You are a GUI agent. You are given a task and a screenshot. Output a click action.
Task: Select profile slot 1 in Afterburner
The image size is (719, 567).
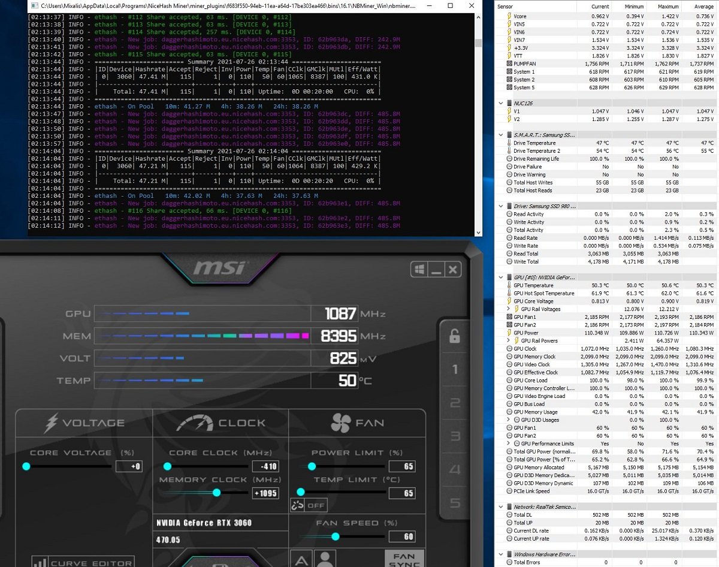click(x=455, y=370)
